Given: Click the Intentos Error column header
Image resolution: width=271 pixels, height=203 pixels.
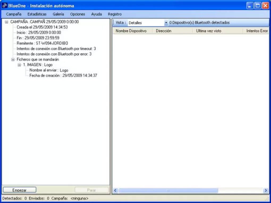Looking at the screenshot, I should pyautogui.click(x=256, y=31).
